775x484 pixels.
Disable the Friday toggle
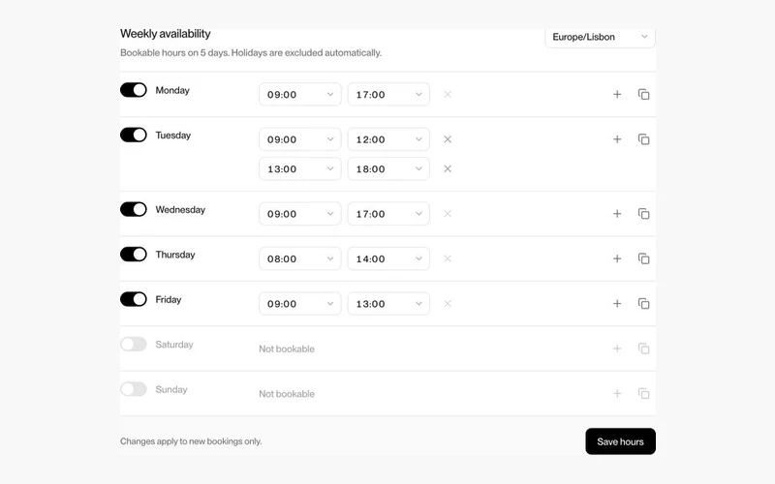[x=134, y=299]
